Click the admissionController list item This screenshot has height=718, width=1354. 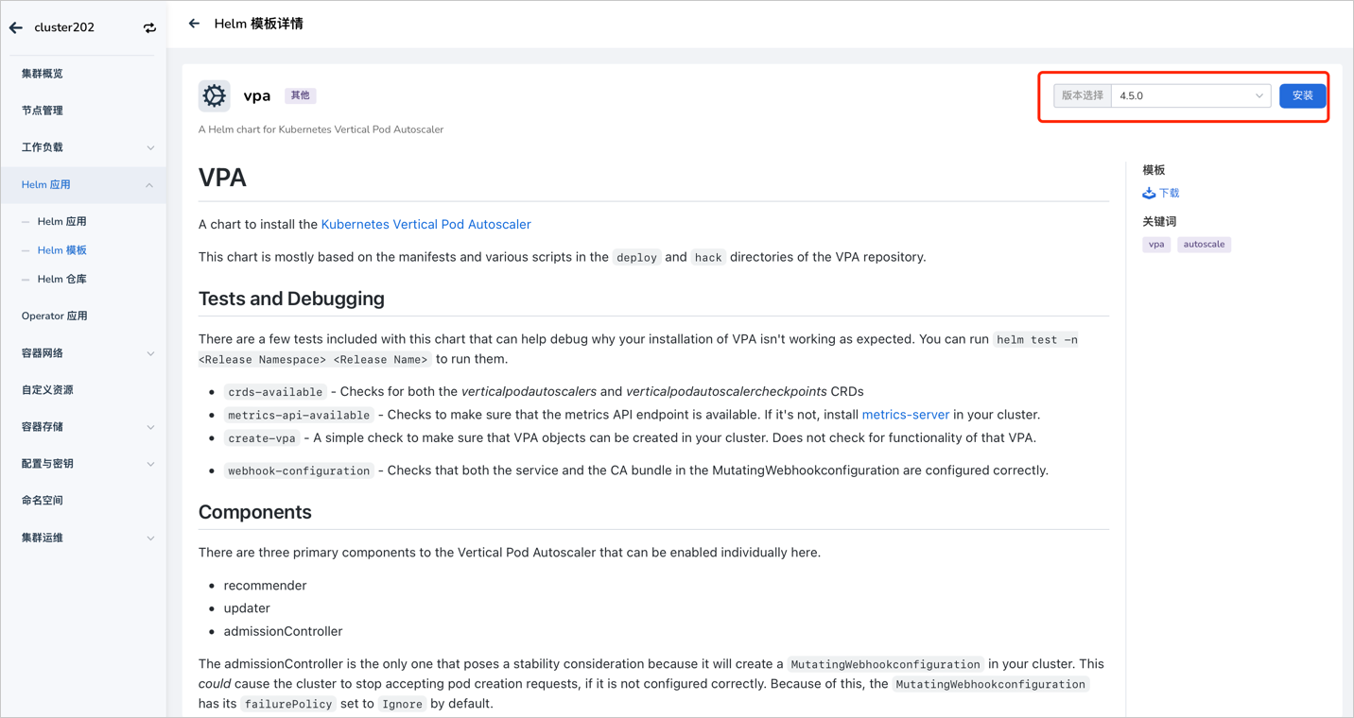coord(283,631)
